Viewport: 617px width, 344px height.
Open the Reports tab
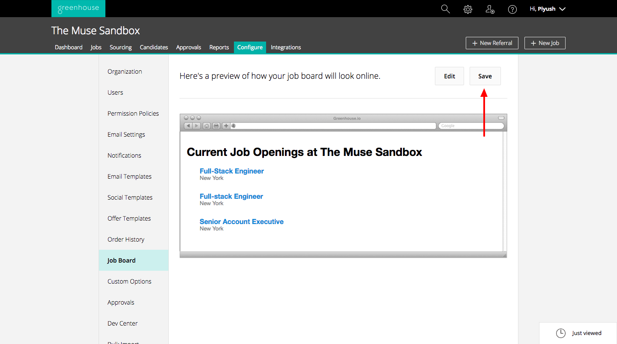tap(219, 47)
